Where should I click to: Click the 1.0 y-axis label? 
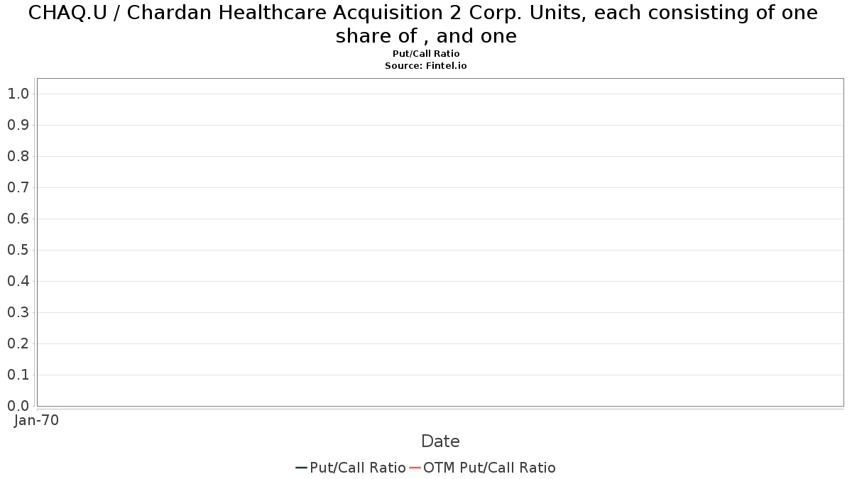pyautogui.click(x=18, y=94)
